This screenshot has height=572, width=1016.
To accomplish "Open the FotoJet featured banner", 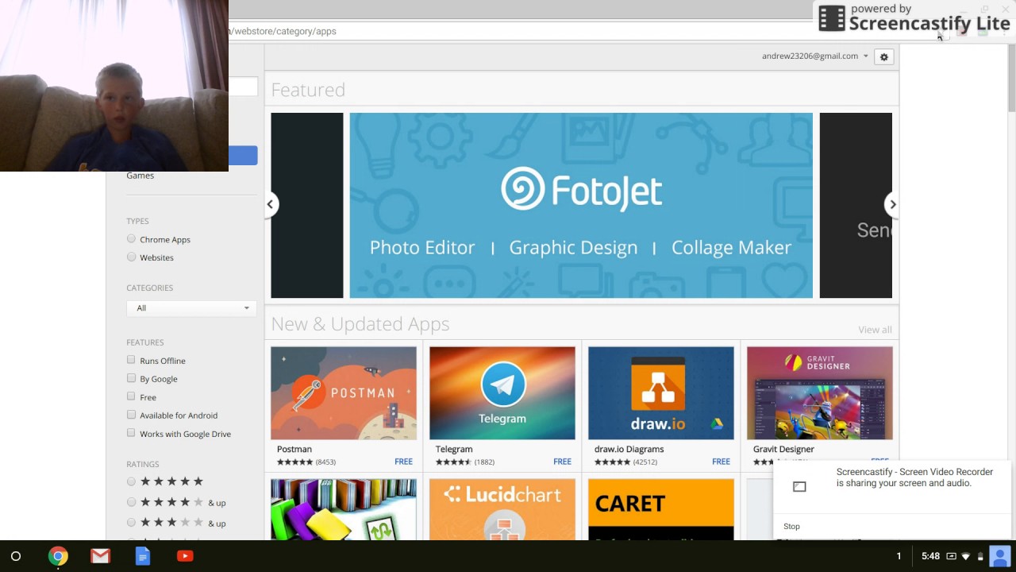I will click(581, 205).
